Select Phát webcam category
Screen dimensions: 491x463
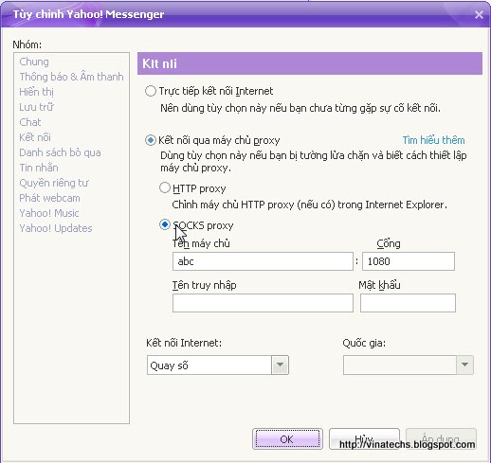[x=49, y=198]
